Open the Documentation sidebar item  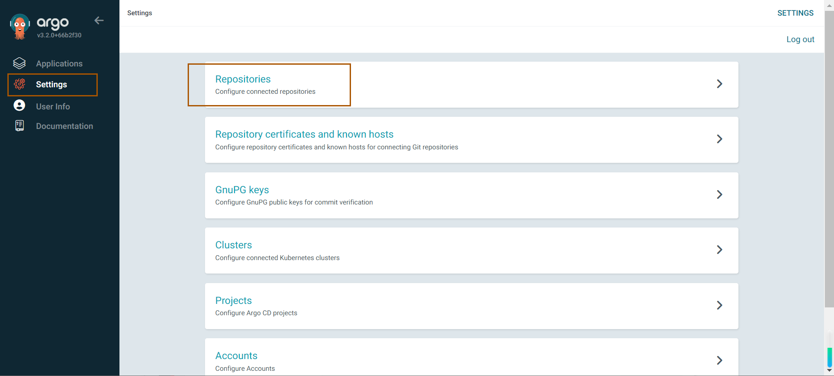pos(64,126)
